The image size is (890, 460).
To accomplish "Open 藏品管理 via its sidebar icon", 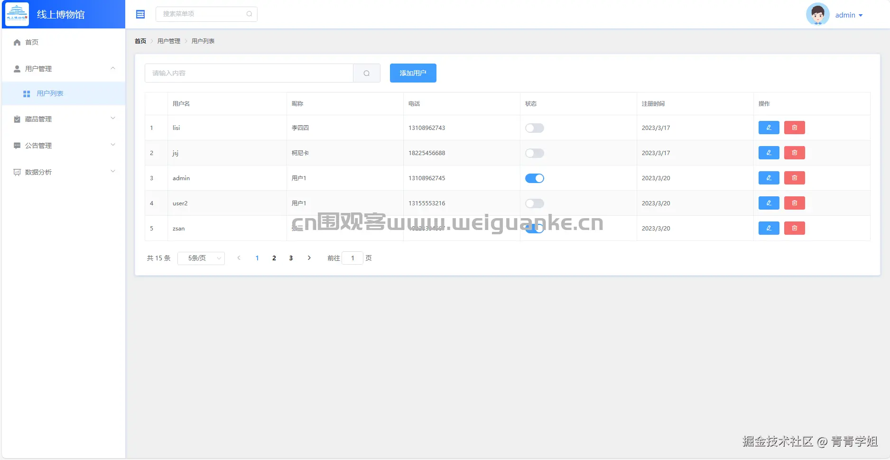I will pos(17,119).
